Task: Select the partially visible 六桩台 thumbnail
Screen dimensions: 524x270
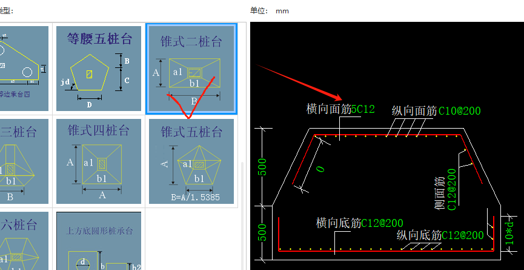Action: 24,241
